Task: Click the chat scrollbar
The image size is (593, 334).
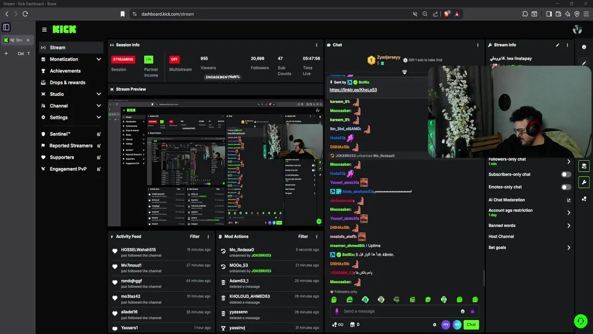Action: [484, 278]
